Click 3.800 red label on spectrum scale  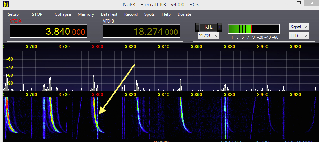click(x=97, y=47)
